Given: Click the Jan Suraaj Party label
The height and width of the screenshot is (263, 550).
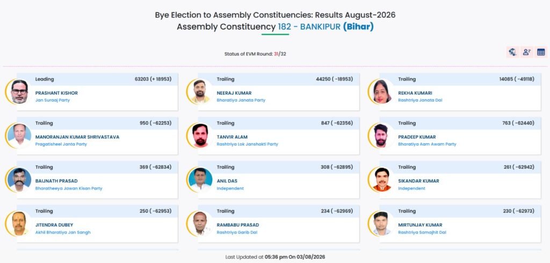Looking at the screenshot, I should [x=53, y=101].
